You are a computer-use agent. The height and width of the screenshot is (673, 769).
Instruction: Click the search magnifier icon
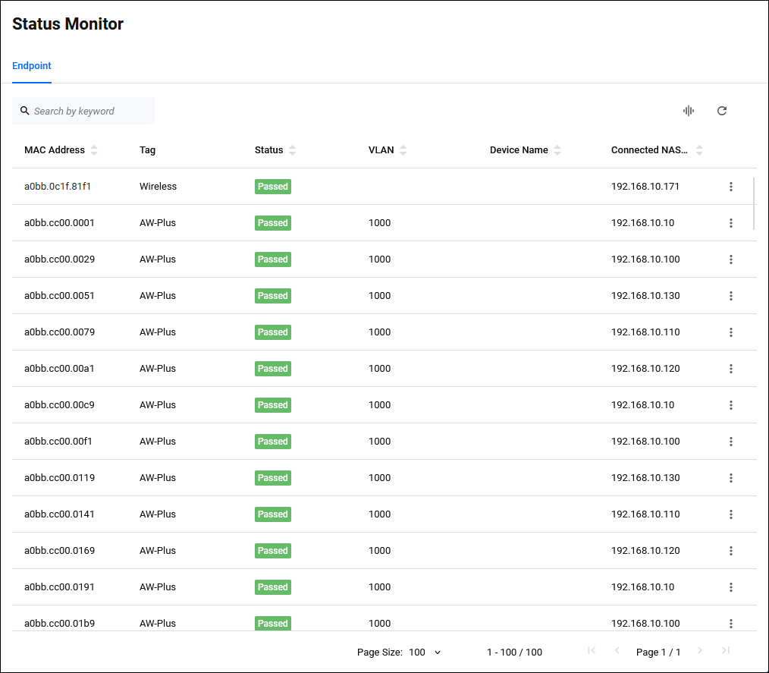tap(25, 111)
